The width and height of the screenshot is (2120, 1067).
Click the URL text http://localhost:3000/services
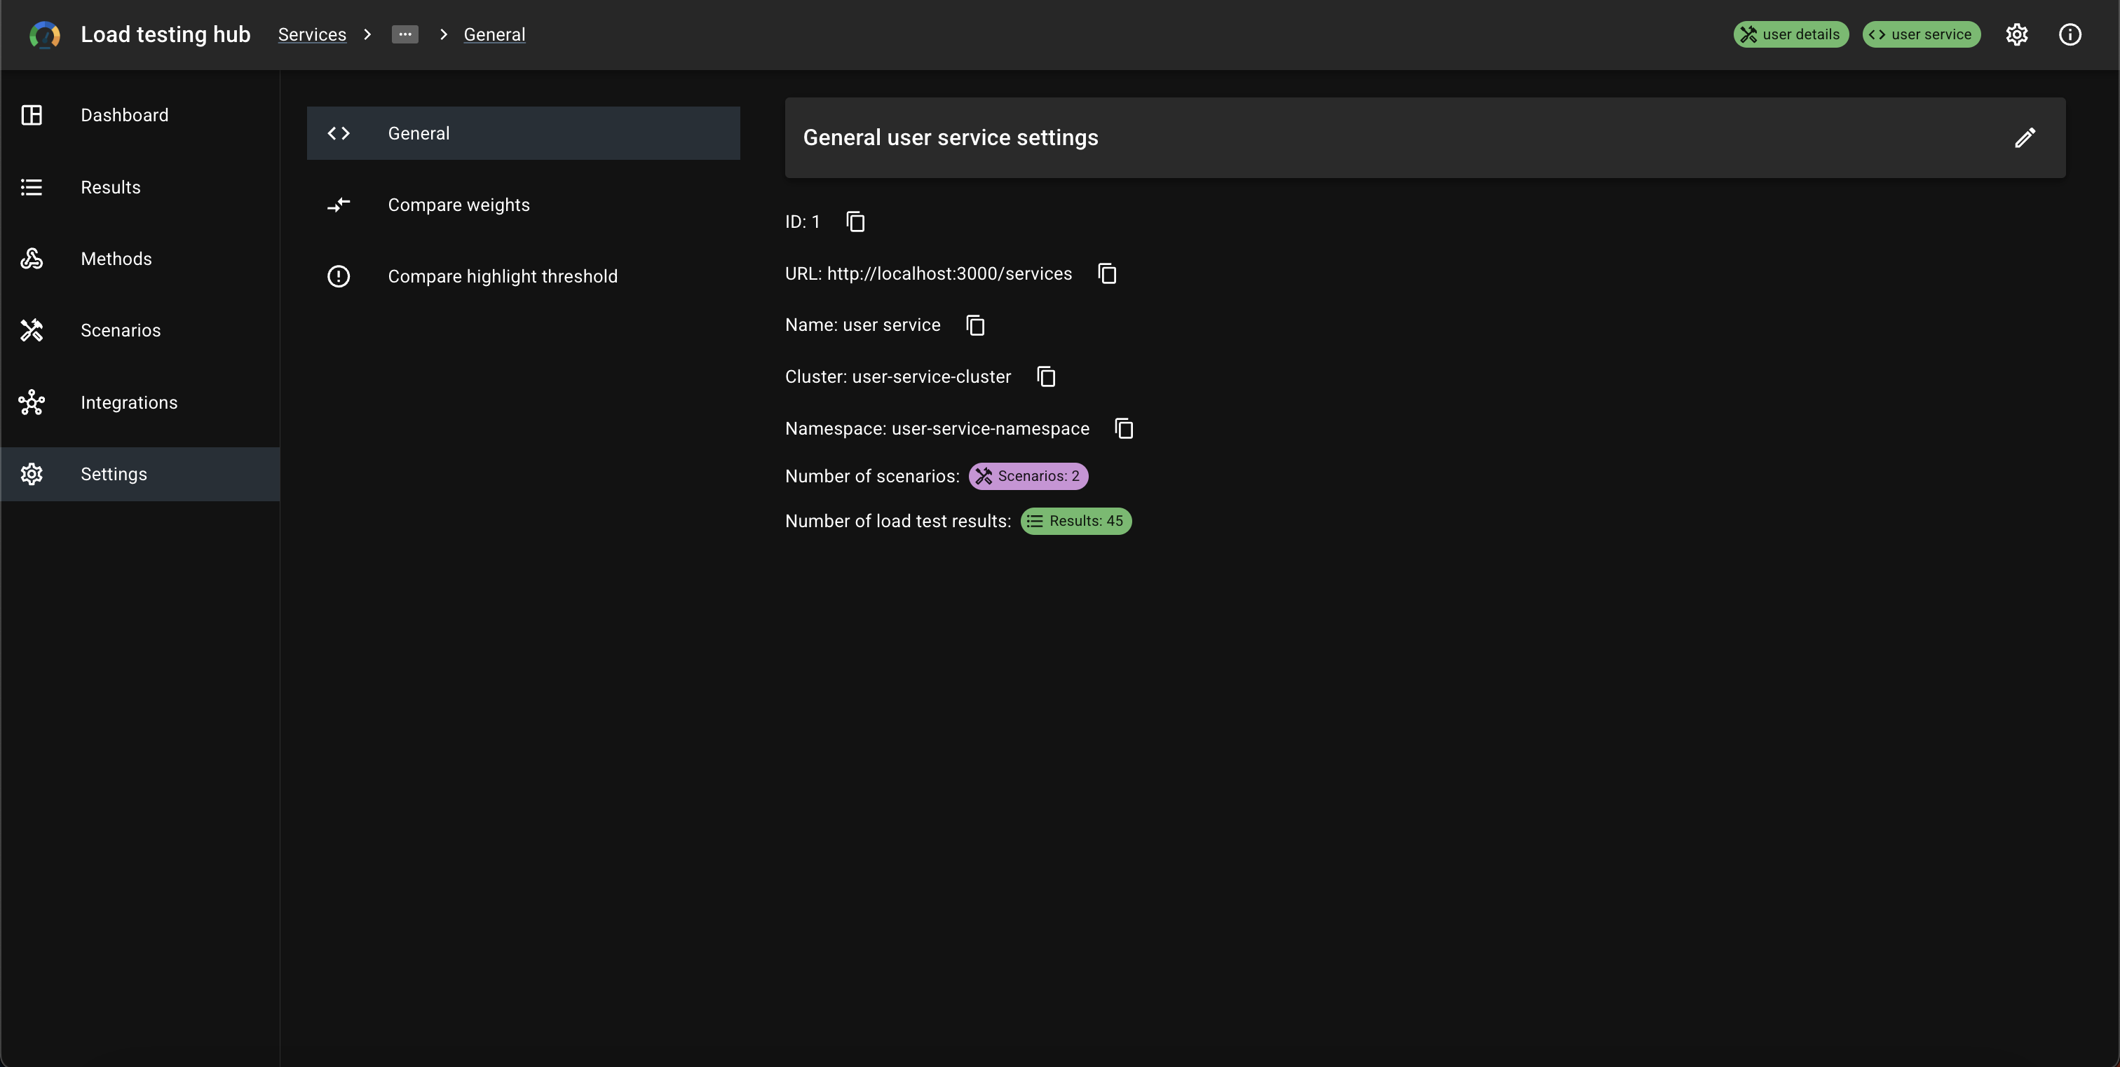pos(949,274)
